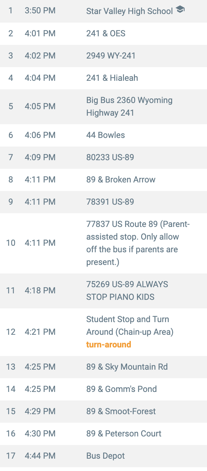Image resolution: width=207 pixels, height=471 pixels.
Task: Click the orange turn-around label
Action: tap(109, 345)
